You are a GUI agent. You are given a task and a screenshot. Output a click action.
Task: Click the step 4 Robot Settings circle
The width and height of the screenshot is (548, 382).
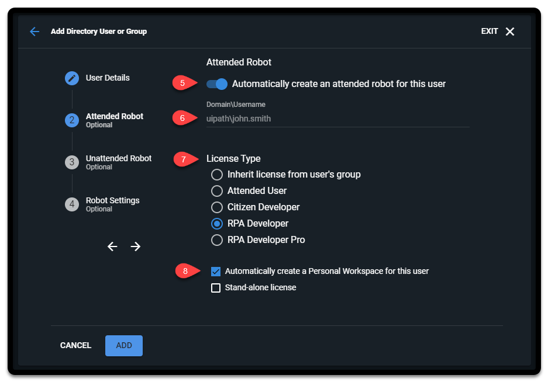(x=71, y=204)
